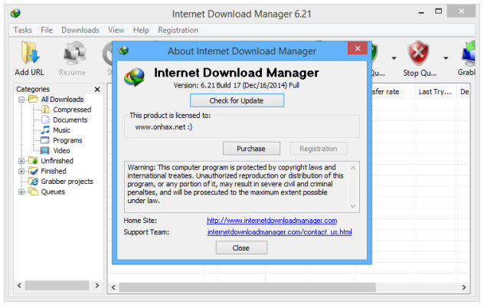Open the dropdown arrow next to Stop Queue
The image size is (484, 305).
pyautogui.click(x=446, y=58)
